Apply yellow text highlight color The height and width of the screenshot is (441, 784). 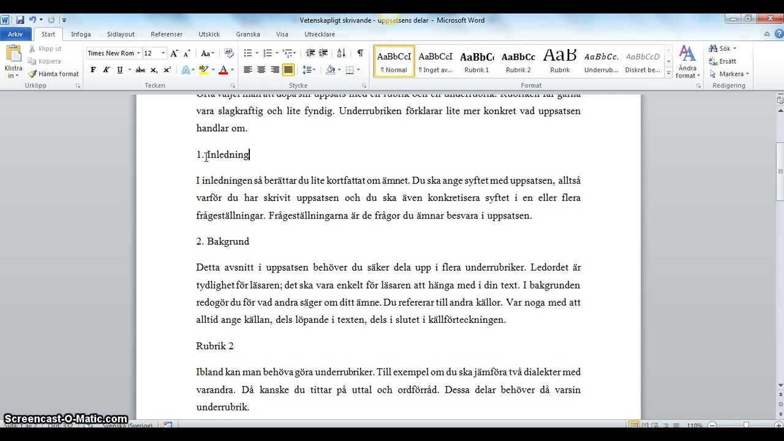[203, 70]
